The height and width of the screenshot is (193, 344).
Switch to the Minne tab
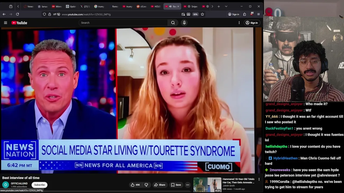(57, 6)
